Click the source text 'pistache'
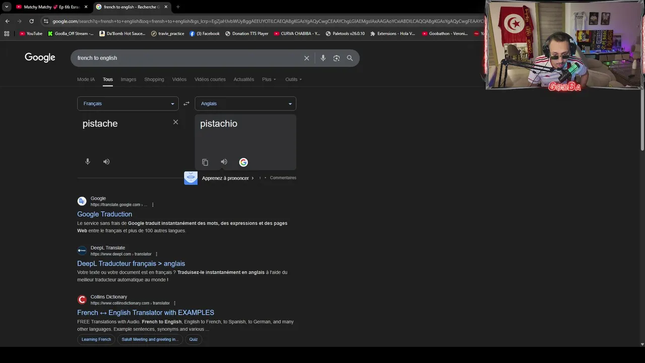This screenshot has width=645, height=363. 100,124
